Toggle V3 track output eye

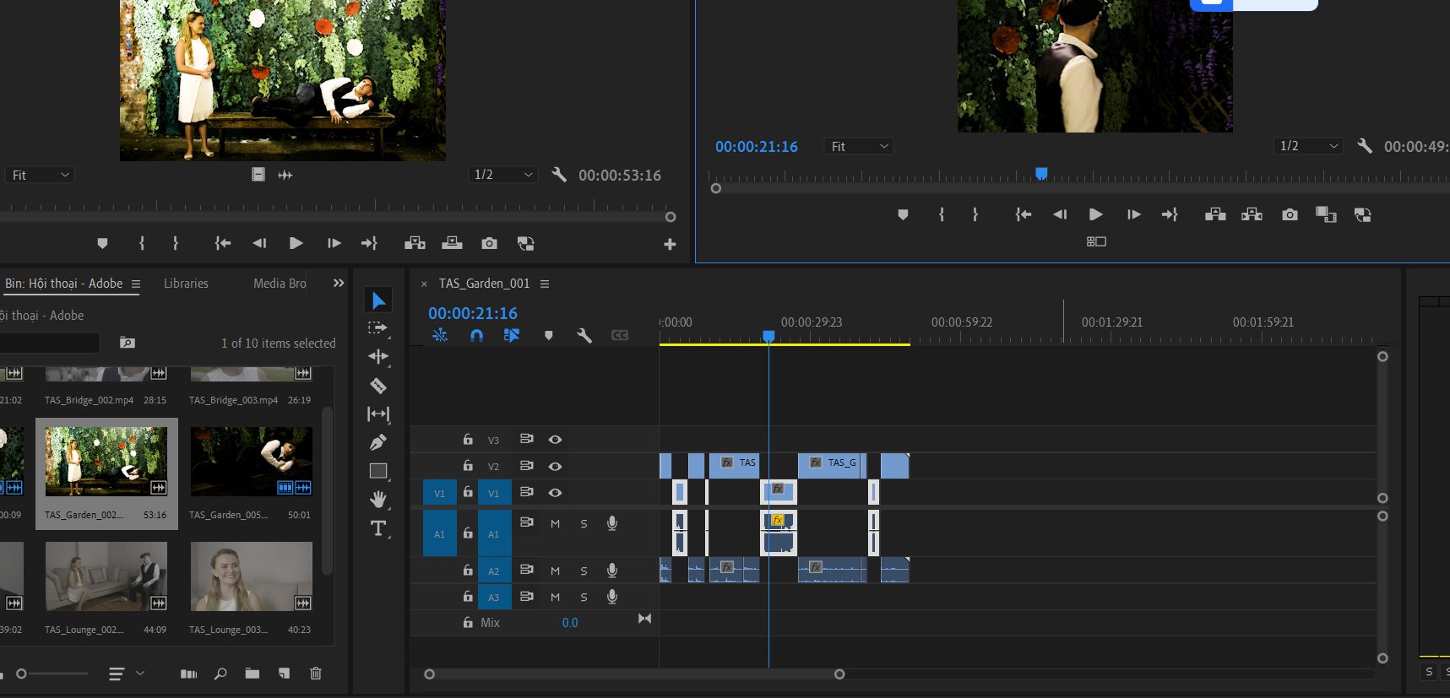[555, 440]
